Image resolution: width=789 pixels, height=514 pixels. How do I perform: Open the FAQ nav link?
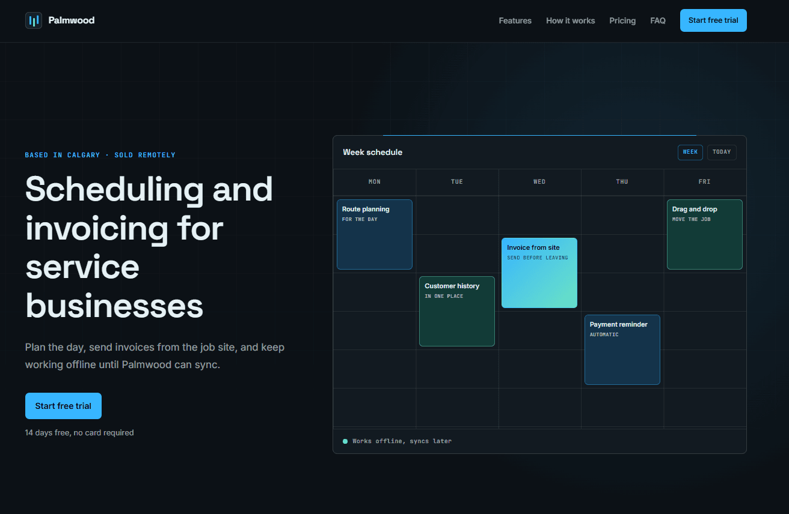coord(658,20)
